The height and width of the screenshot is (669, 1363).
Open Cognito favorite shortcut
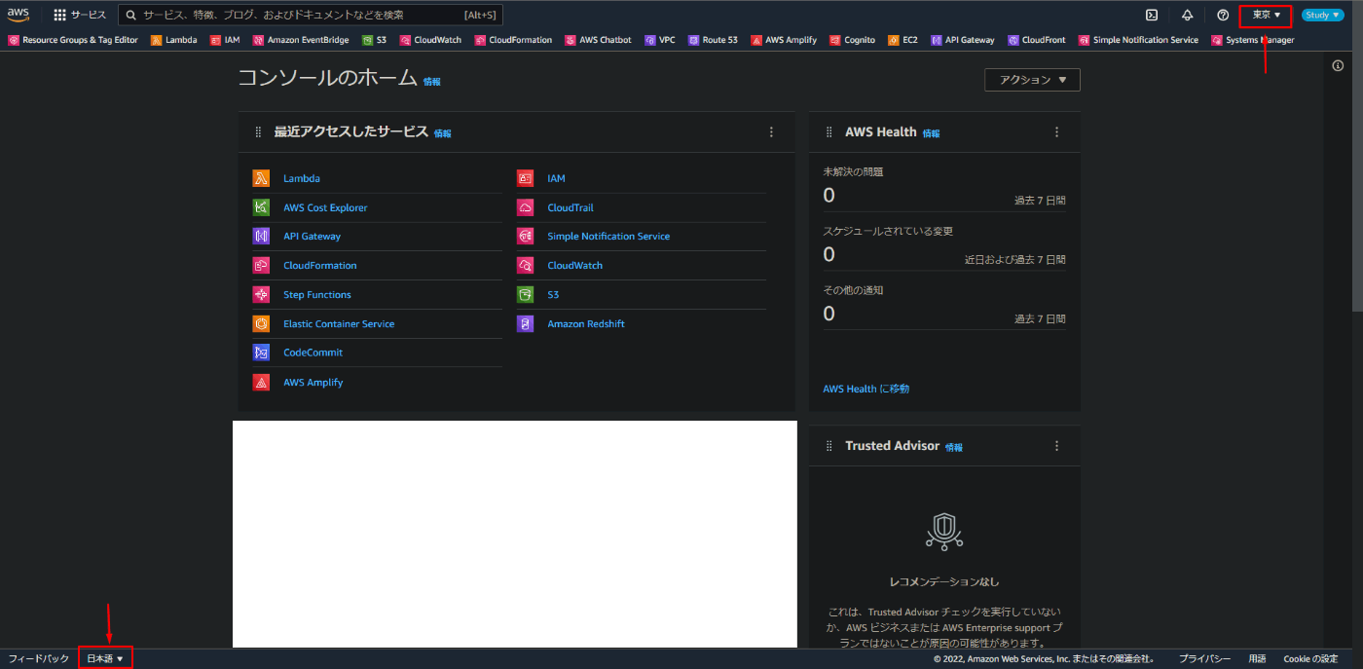(852, 40)
